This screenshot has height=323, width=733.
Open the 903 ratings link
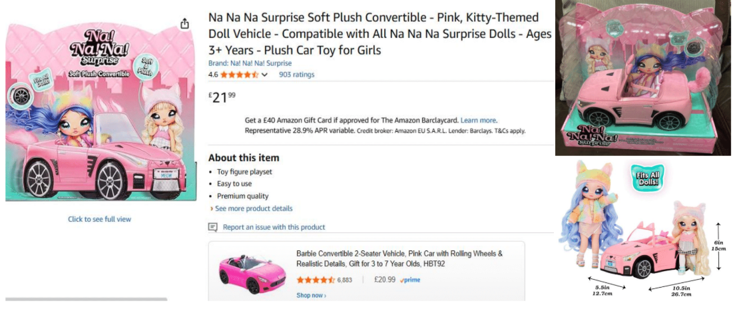pyautogui.click(x=296, y=75)
